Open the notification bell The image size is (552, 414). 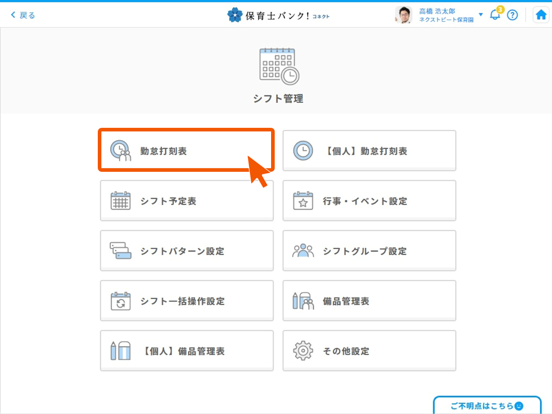pyautogui.click(x=495, y=15)
